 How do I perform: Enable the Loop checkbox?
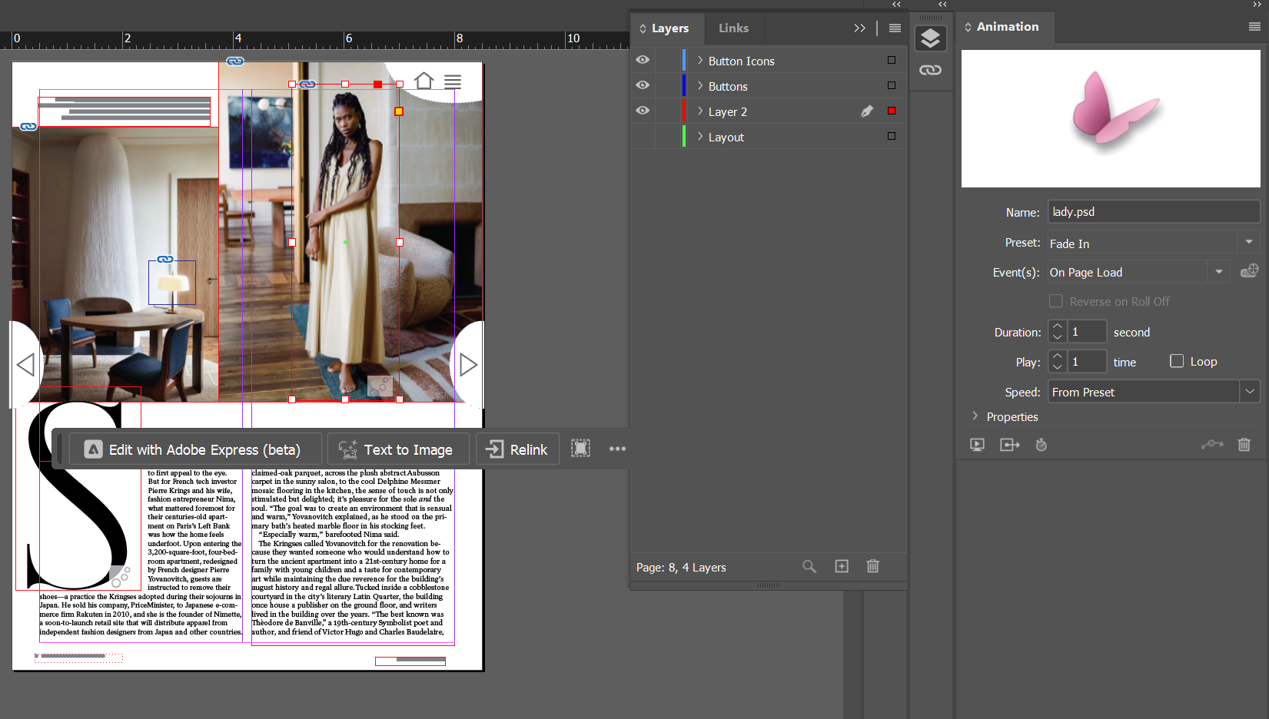pyautogui.click(x=1177, y=361)
